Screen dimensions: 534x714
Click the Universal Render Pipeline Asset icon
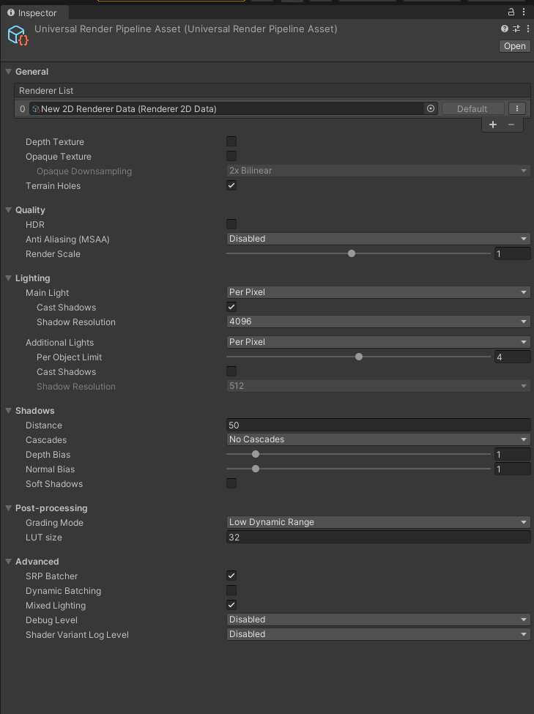(18, 35)
